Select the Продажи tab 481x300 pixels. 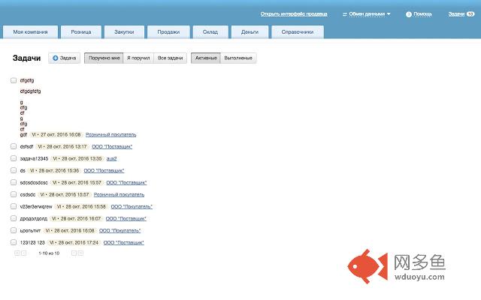(168, 31)
